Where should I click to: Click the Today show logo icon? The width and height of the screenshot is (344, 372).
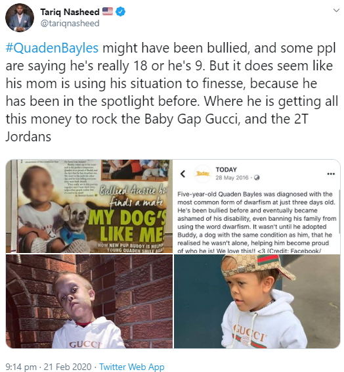pyautogui.click(x=203, y=174)
